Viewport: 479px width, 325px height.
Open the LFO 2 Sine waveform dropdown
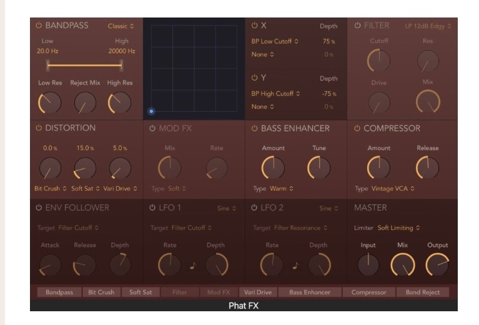[x=328, y=208]
